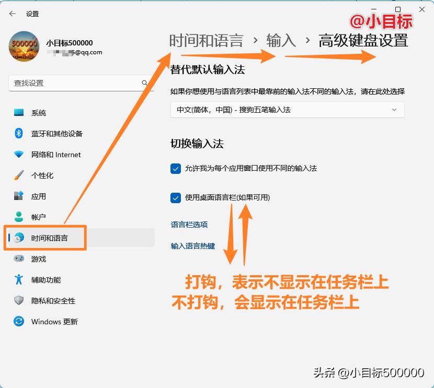Navigate to 输入 in the breadcrumb
The width and height of the screenshot is (434, 388).
point(280,41)
